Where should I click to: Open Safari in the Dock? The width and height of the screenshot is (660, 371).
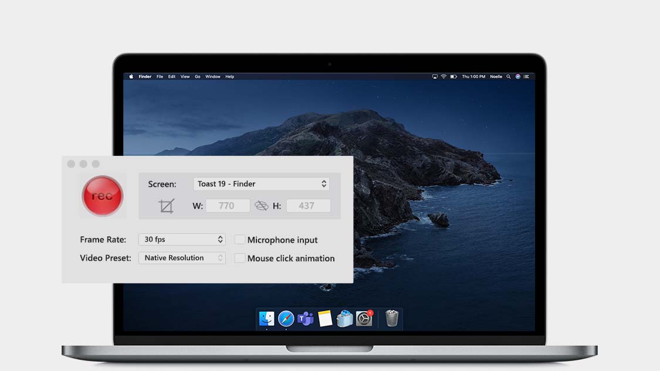coord(286,319)
